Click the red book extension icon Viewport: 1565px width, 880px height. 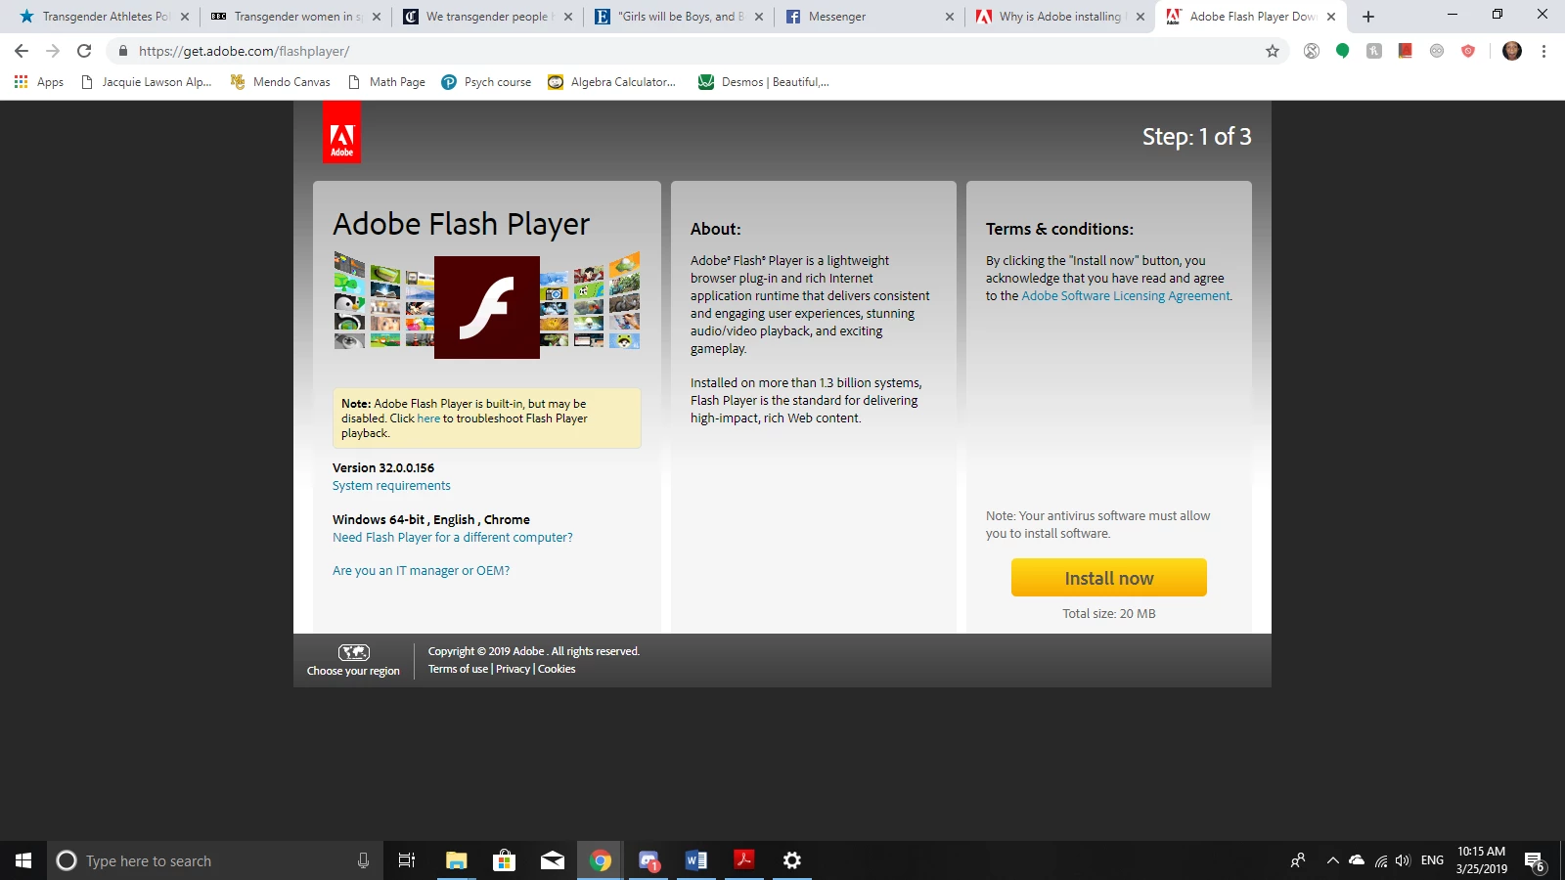(1406, 51)
